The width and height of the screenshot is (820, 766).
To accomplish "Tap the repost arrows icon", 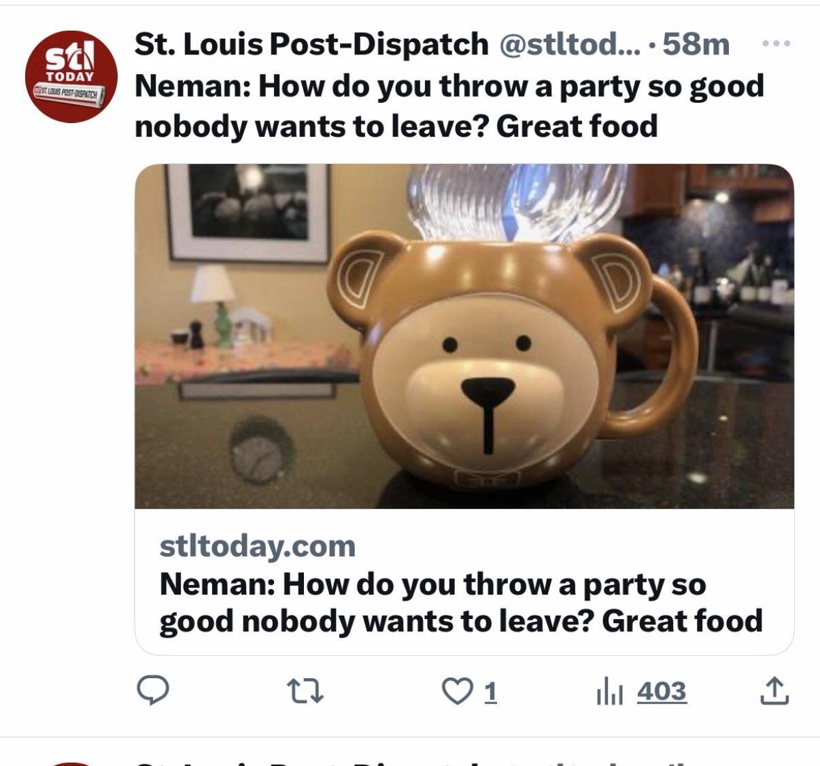I will [304, 691].
